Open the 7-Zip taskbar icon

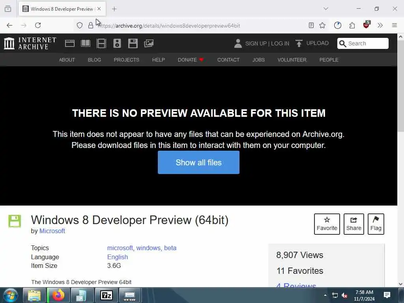tap(107, 295)
